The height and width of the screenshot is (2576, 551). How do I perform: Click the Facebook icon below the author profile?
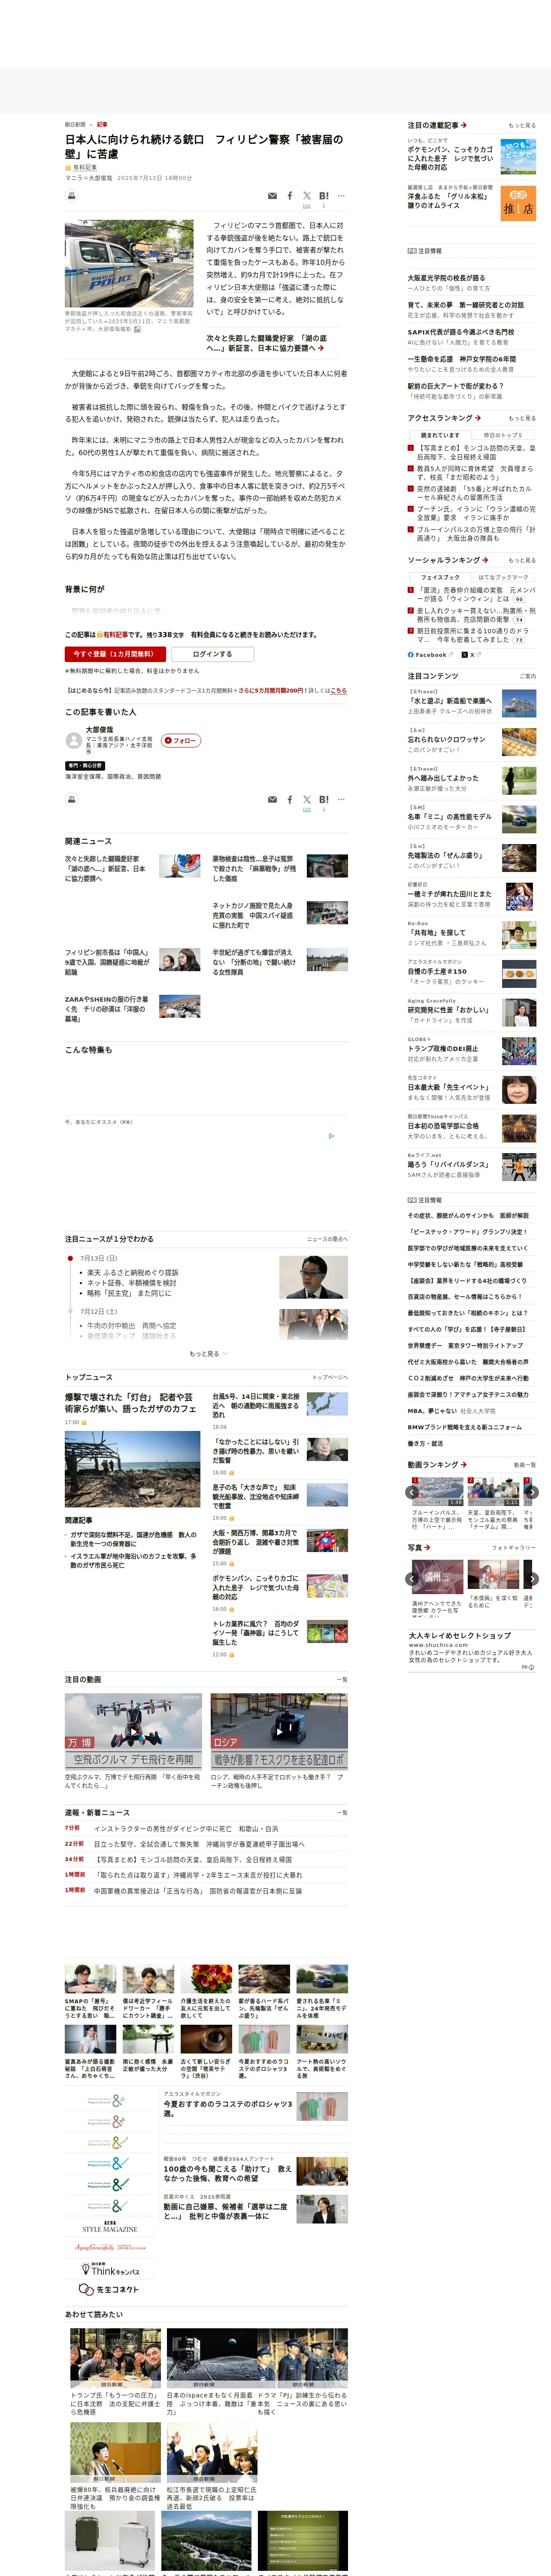[x=290, y=800]
